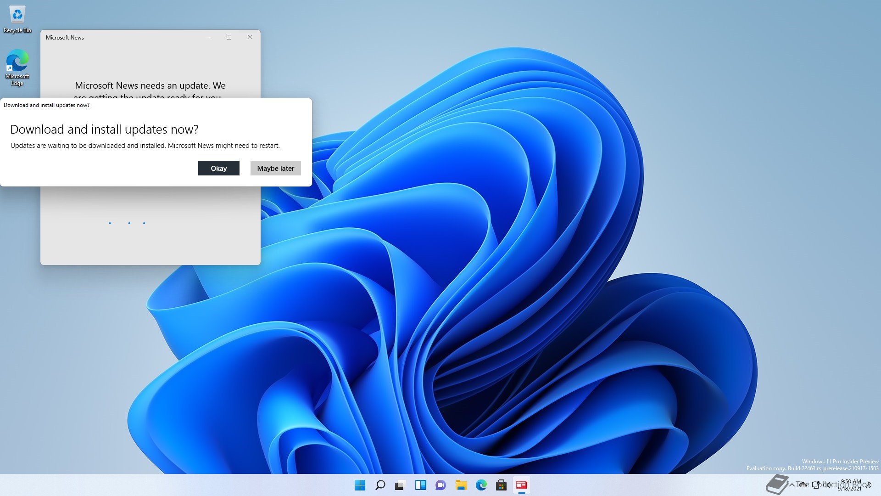Confirm the update with the Okay button
The height and width of the screenshot is (496, 881).
[x=219, y=168]
